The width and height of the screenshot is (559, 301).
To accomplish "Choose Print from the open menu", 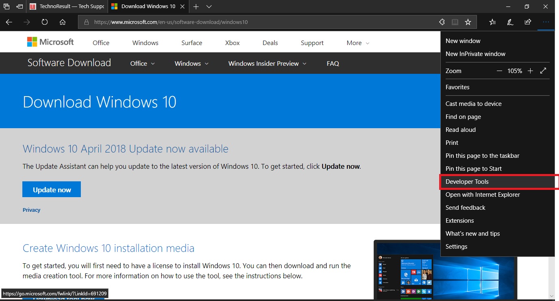I will [451, 142].
